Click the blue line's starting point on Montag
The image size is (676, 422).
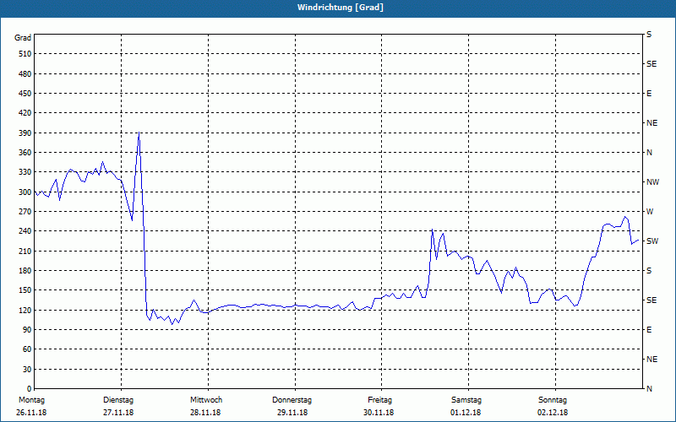35,193
